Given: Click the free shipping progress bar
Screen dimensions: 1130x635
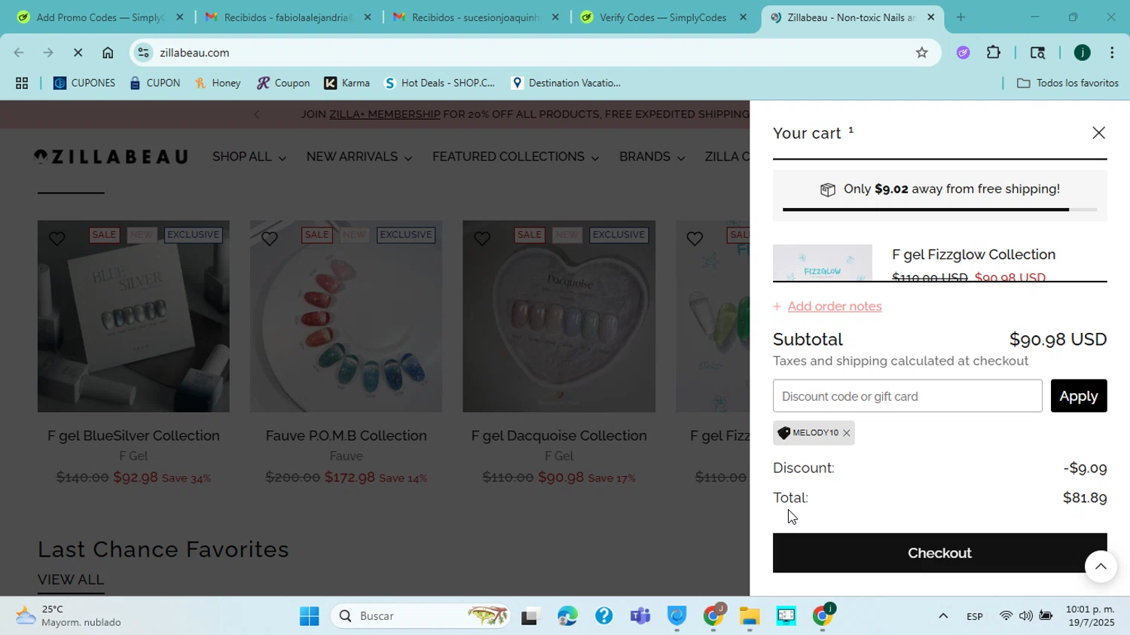Looking at the screenshot, I should coord(939,209).
